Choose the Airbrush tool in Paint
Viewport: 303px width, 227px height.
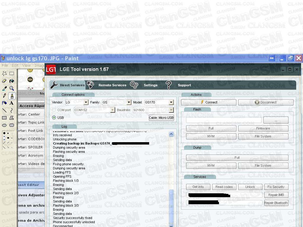click(x=4, y=103)
